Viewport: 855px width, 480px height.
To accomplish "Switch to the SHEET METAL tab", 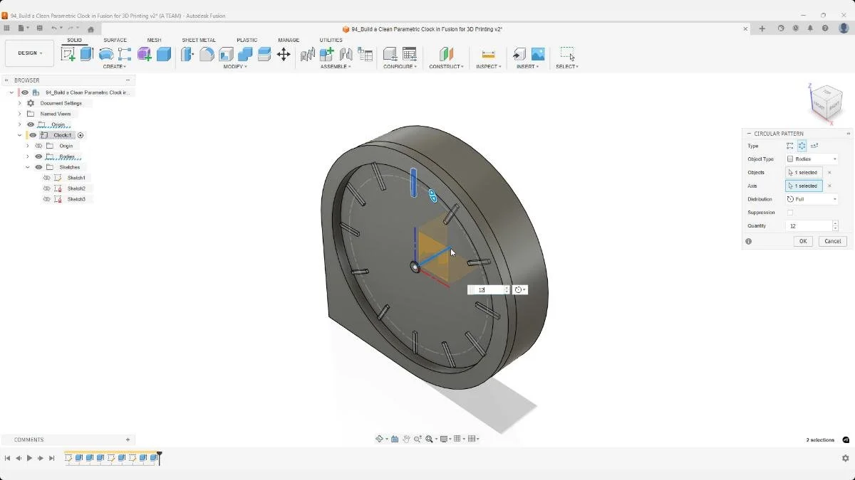I will (x=198, y=40).
